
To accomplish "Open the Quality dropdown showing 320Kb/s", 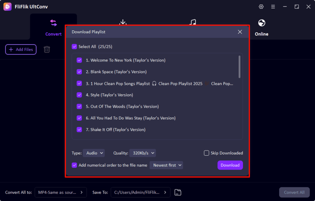I will coord(143,153).
